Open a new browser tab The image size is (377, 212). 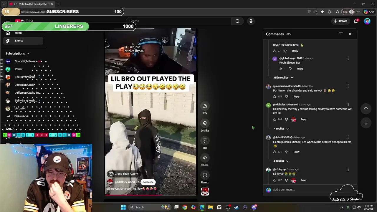[x=59, y=4]
